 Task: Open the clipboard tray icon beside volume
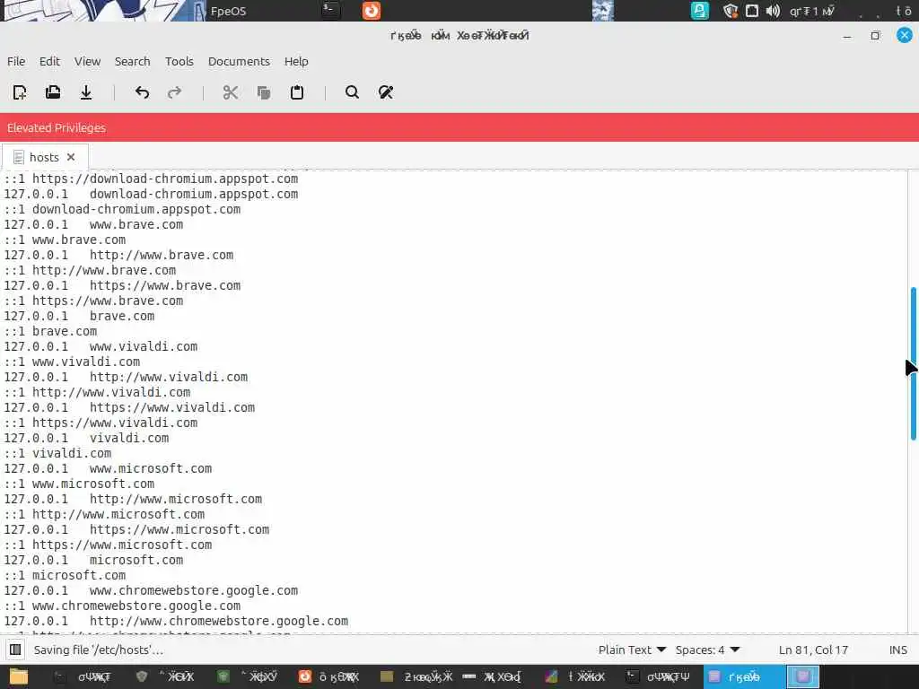click(752, 11)
